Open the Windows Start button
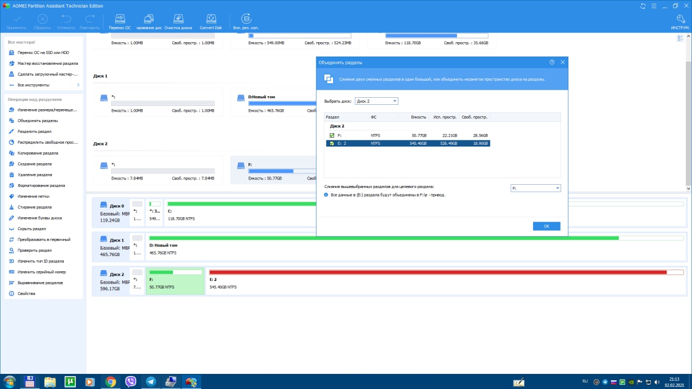The image size is (692, 389). pos(10,381)
